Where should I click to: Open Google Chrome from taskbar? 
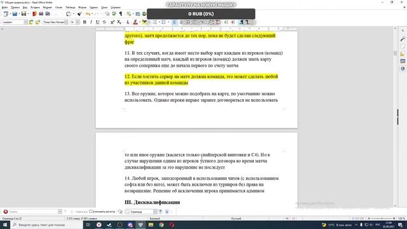pyautogui.click(x=161, y=225)
